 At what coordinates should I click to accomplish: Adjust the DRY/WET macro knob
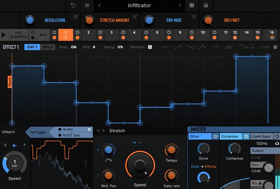point(208,20)
